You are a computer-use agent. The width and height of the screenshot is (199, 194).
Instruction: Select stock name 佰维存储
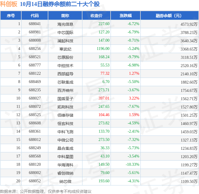pos(65,115)
